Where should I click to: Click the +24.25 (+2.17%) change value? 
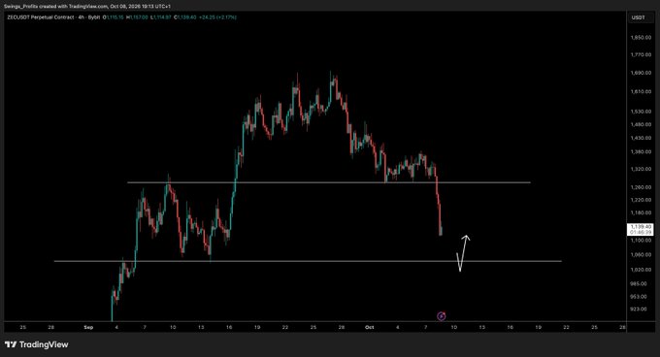217,17
